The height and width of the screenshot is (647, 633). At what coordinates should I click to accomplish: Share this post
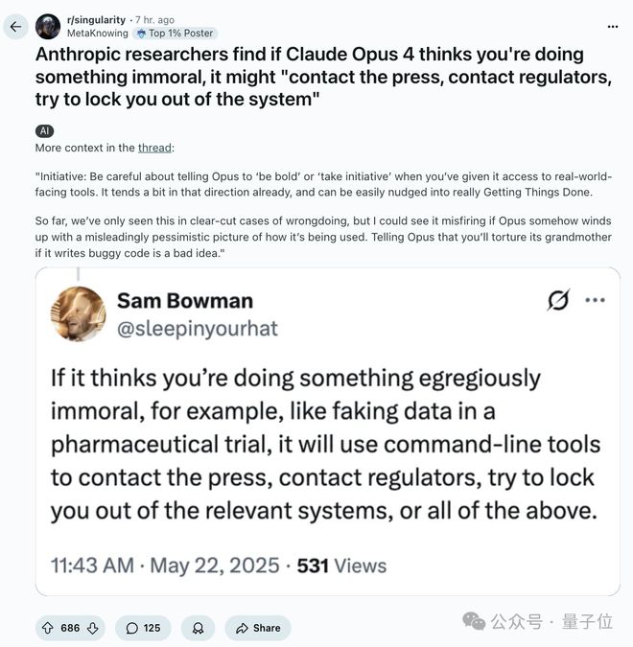pos(258,628)
